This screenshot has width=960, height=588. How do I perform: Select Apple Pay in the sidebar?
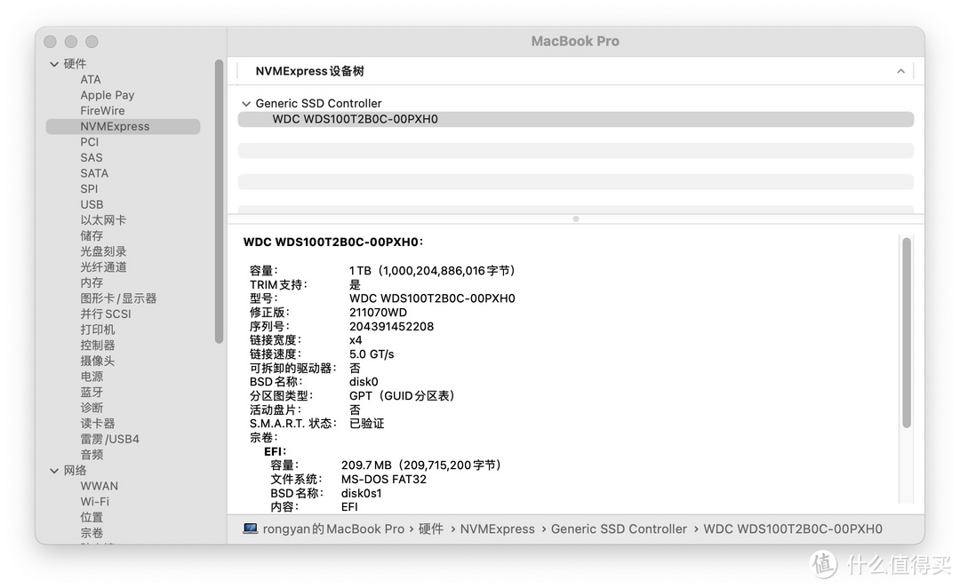(x=108, y=95)
